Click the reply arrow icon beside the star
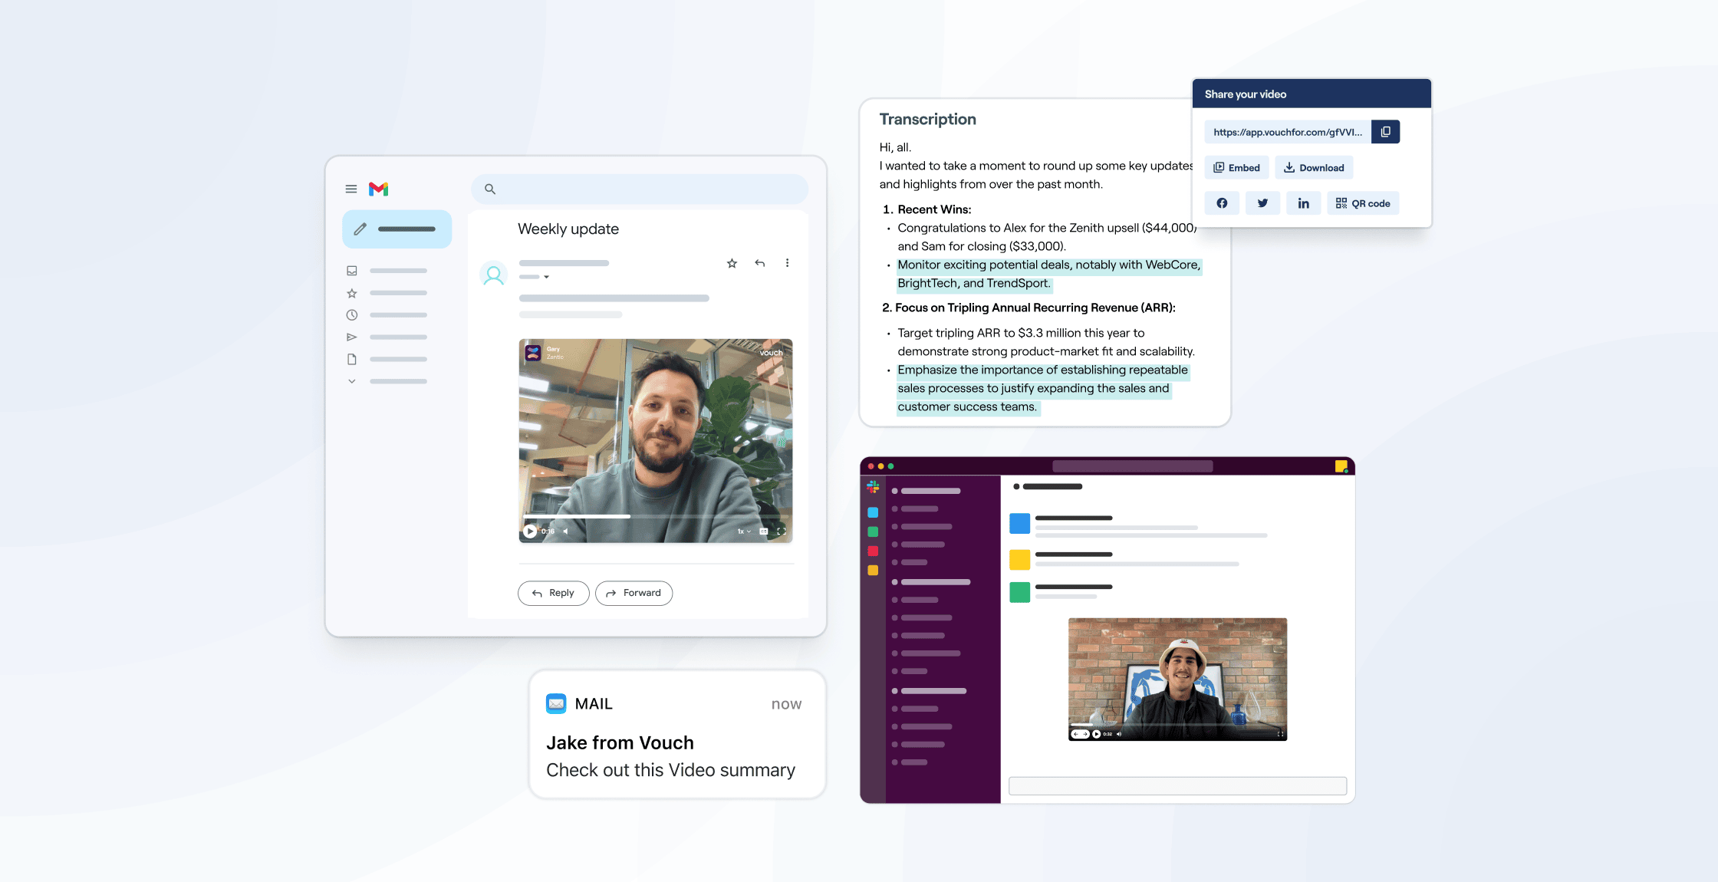Viewport: 1718px width, 882px height. click(x=759, y=263)
